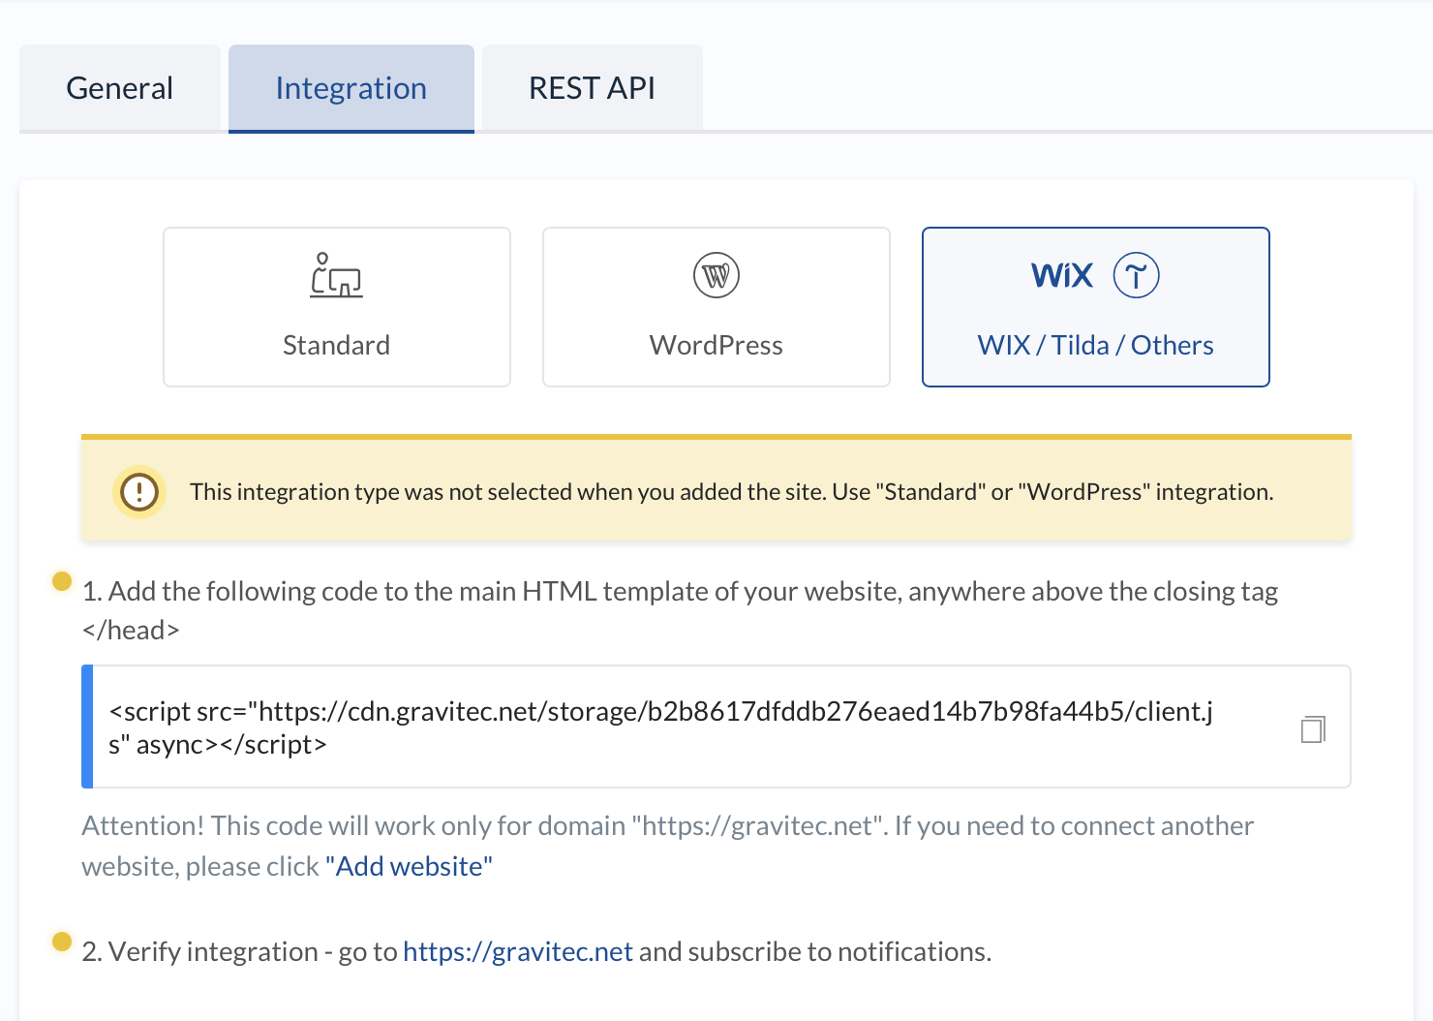Switch to the General tab
The height and width of the screenshot is (1021, 1433).
coord(120,88)
